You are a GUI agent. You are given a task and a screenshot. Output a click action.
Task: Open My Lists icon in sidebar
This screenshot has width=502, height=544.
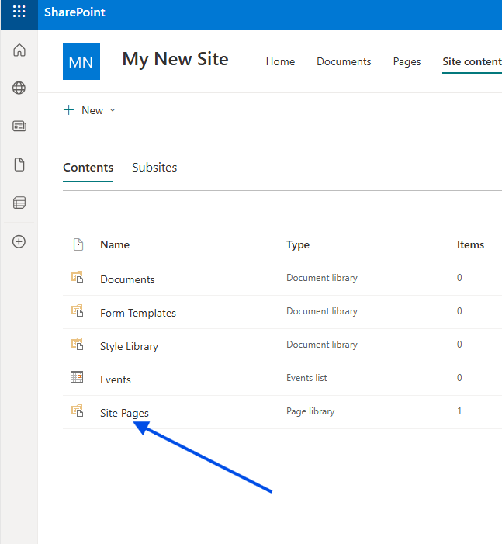19,203
